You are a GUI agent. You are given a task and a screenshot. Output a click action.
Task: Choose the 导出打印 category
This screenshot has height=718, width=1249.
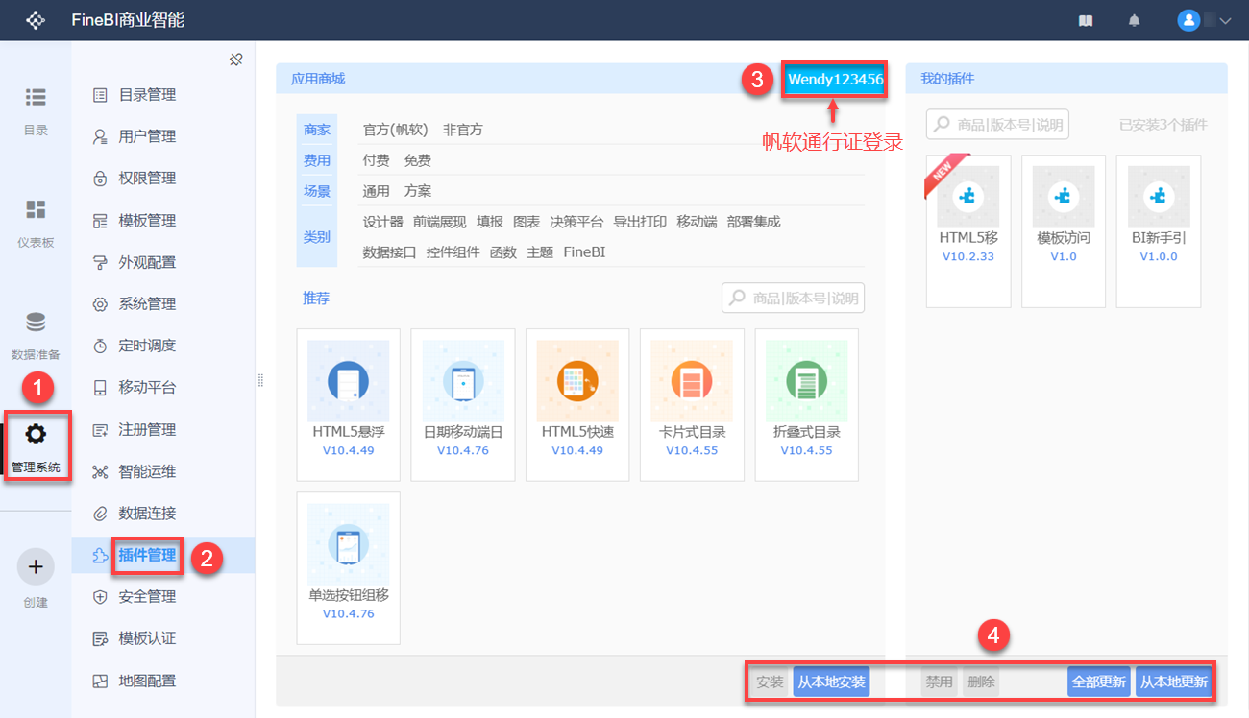pos(640,222)
